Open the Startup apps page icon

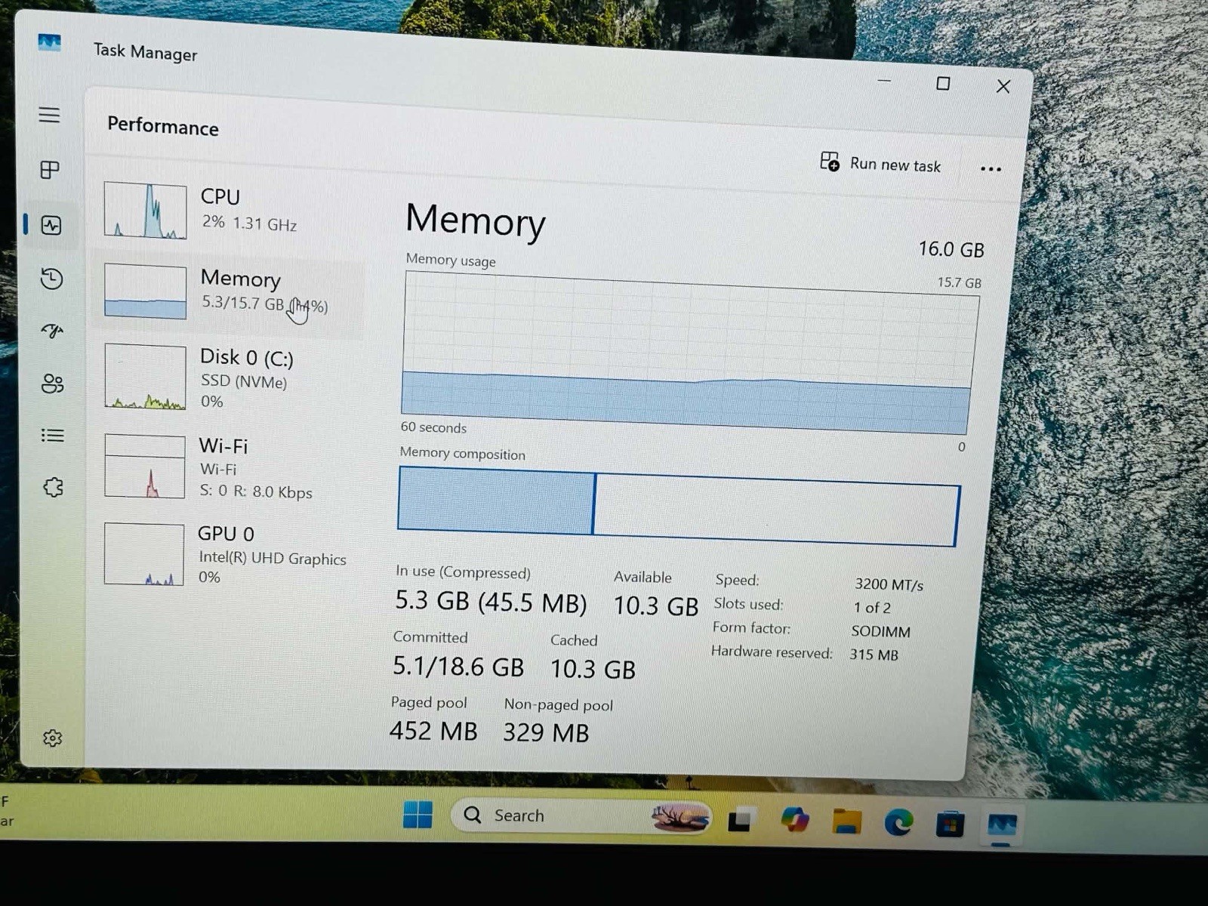52,331
